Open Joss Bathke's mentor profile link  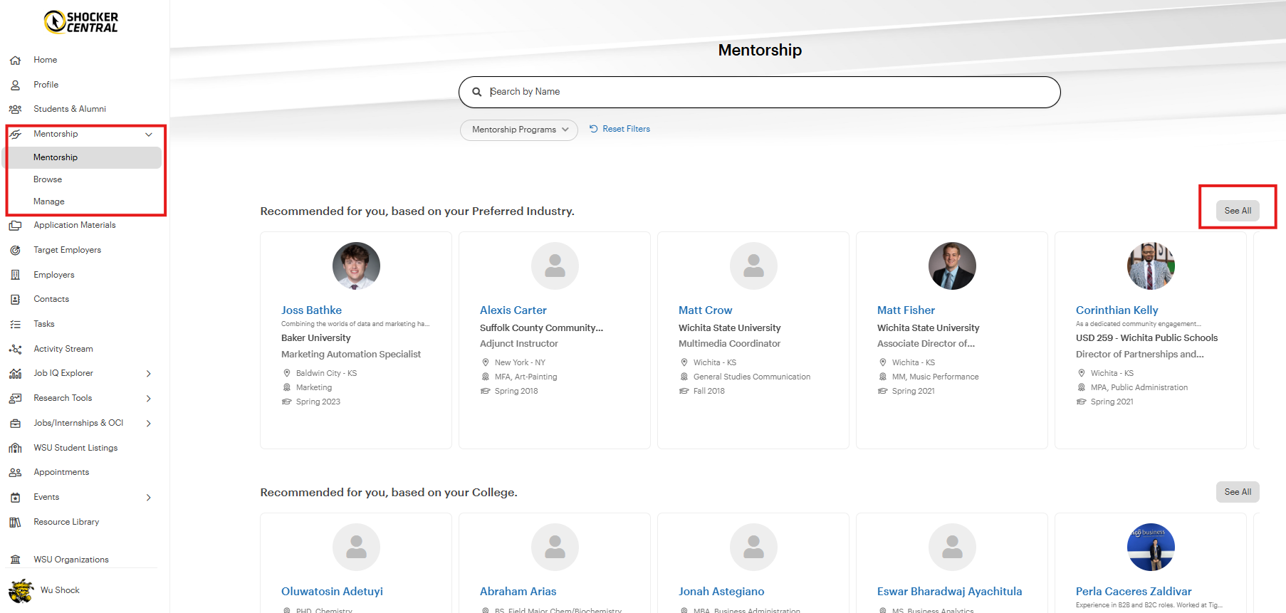tap(311, 310)
